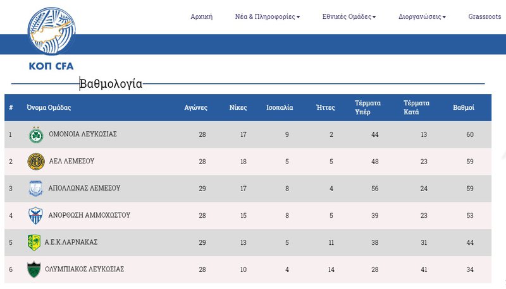Select ΑΕΛ Λεμεσού's points value 59
Screen dimensions: 506x289
coord(470,162)
